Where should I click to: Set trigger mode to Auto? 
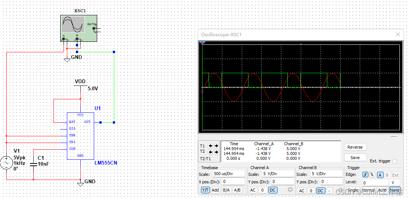pyautogui.click(x=382, y=190)
